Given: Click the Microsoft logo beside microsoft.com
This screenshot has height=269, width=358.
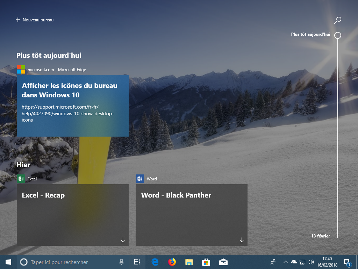Looking at the screenshot, I should point(21,69).
